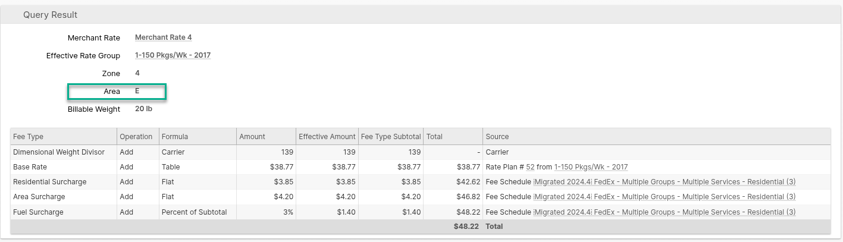Click the Amount column header
The width and height of the screenshot is (843, 242).
pos(252,136)
